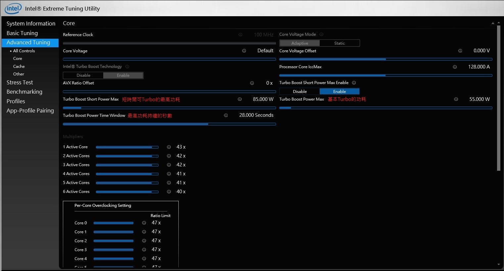This screenshot has width=504, height=271.
Task: Click the info icon for 6 Active Cores
Action: tap(169, 192)
